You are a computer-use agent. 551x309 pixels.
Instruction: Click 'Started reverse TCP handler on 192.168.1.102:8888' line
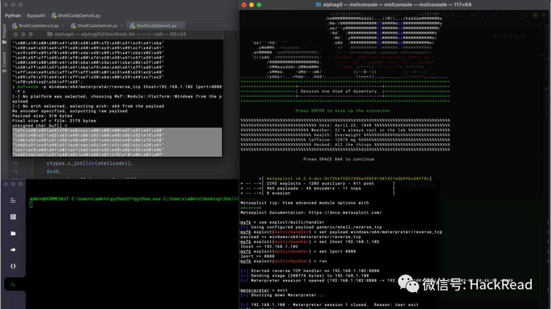click(x=310, y=271)
